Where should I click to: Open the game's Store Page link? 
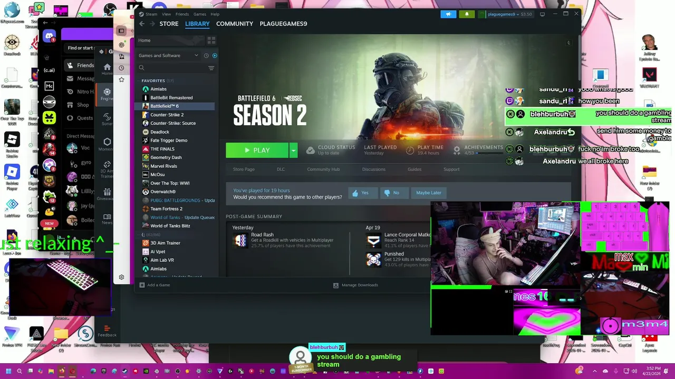point(244,169)
